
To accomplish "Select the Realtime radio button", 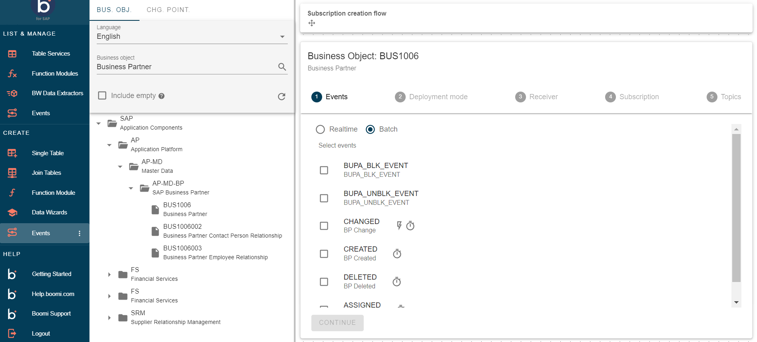I will point(320,129).
